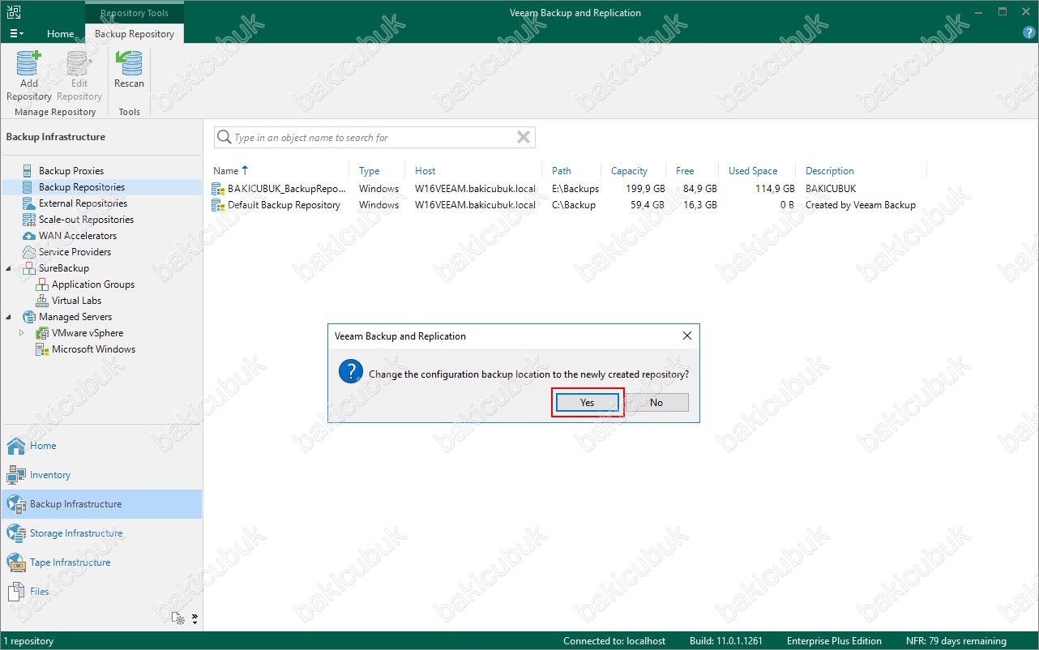
Task: Click the Add Repository ribbon icon
Action: click(29, 75)
